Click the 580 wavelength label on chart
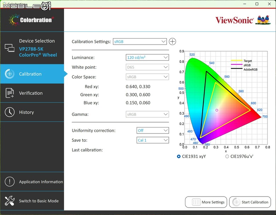The height and width of the screenshot is (215, 276). pos(241,91)
